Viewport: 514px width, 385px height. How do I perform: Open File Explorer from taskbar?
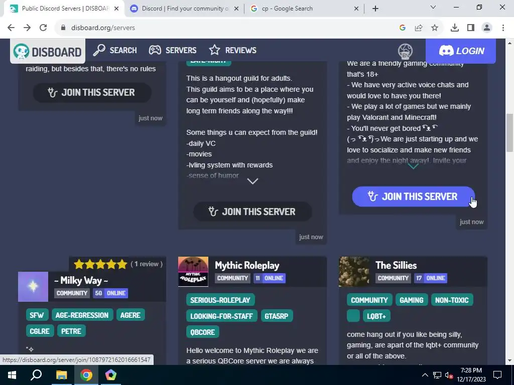click(61, 375)
